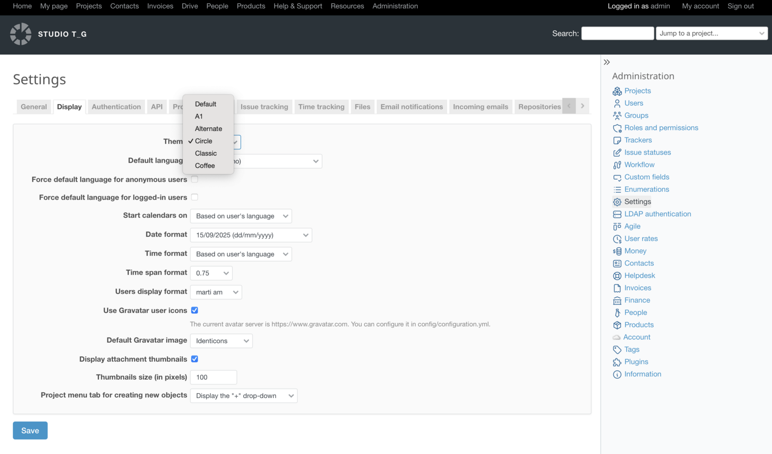772x454 pixels.
Task: Open the Date format dropdown
Action: [x=251, y=235]
